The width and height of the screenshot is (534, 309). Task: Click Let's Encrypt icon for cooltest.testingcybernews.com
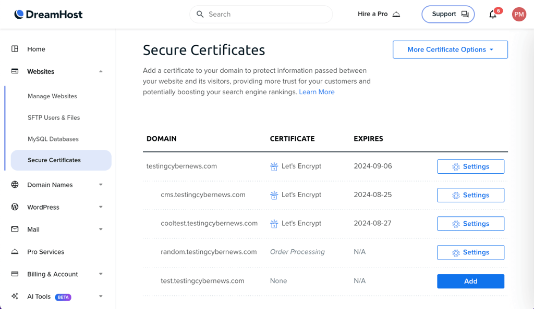[274, 224]
